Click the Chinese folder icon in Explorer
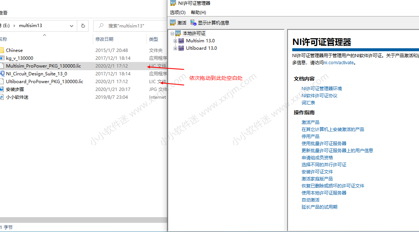 [x=2, y=50]
